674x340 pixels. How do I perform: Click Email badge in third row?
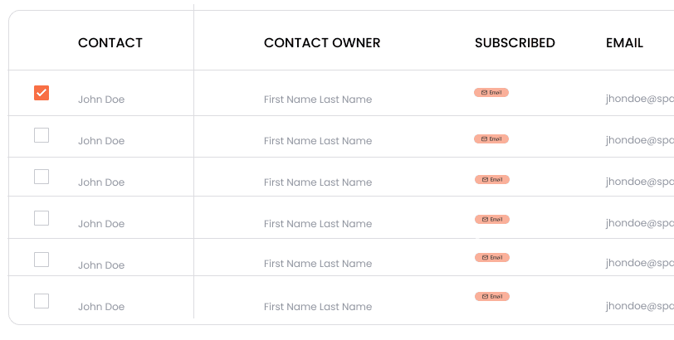coord(492,179)
